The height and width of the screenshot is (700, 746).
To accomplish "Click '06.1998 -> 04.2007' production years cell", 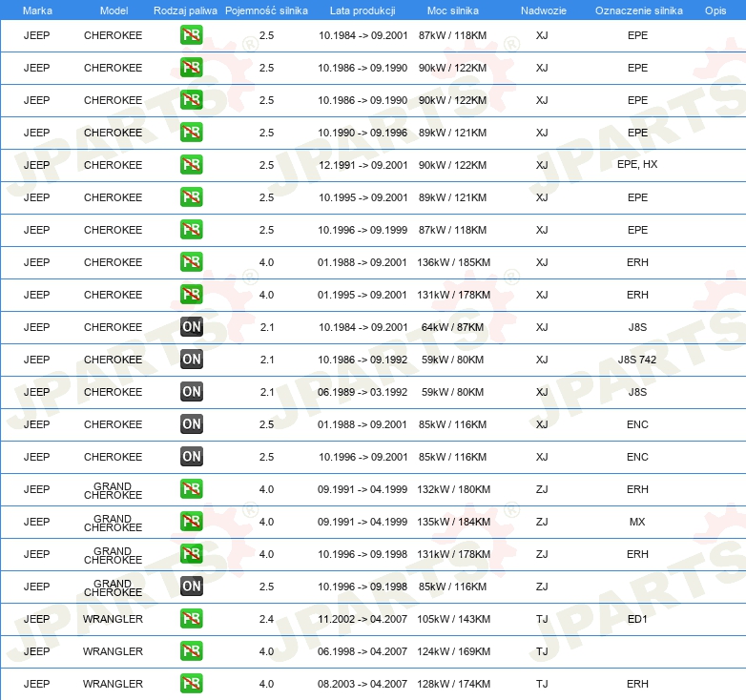I will 363,651.
